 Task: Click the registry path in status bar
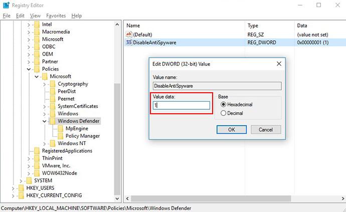pos(96,208)
